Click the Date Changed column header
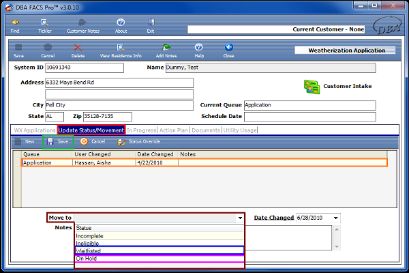Viewport: 409px width, 273px height. click(157, 154)
